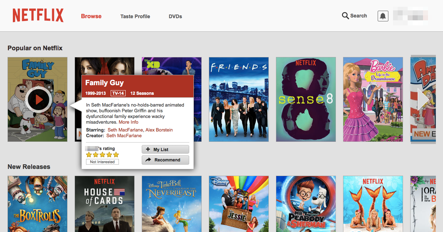Click the notifications bell icon
Viewport: 443px width, 232px height.
pos(383,16)
